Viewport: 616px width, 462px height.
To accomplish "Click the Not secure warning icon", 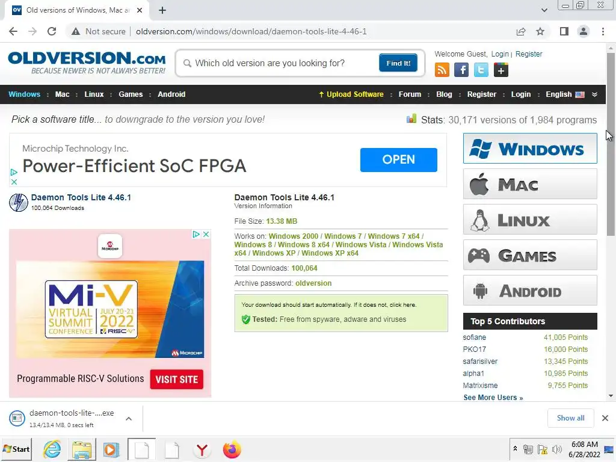I will click(x=76, y=31).
